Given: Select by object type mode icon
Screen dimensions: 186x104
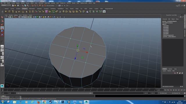Looking at the screenshot, I should (x=25, y=5).
